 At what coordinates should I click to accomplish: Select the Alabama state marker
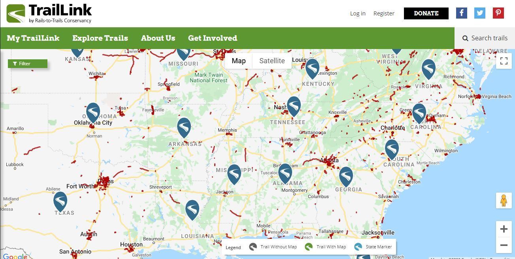click(x=285, y=174)
